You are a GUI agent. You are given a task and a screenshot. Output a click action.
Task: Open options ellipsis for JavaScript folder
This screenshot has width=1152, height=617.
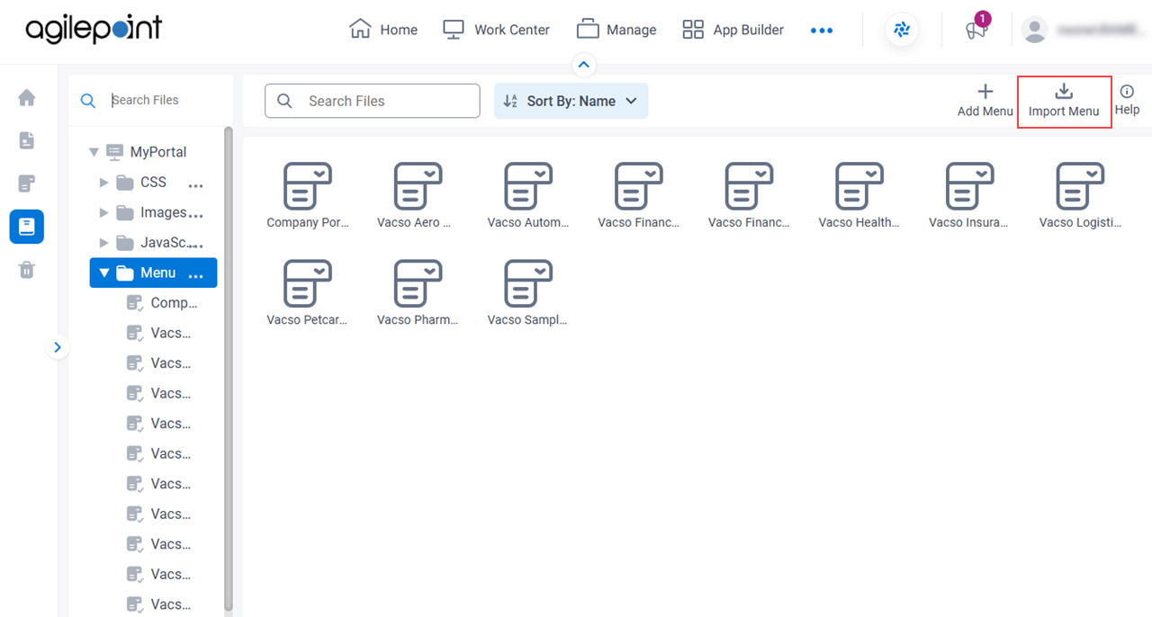pos(195,246)
